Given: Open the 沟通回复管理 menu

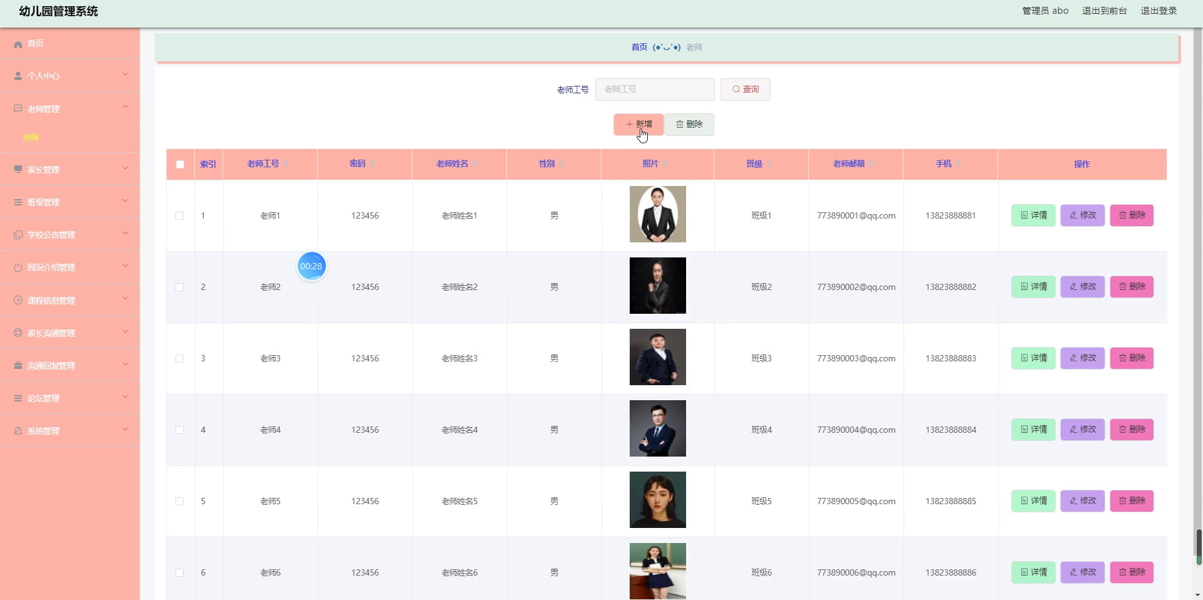Looking at the screenshot, I should tap(70, 366).
